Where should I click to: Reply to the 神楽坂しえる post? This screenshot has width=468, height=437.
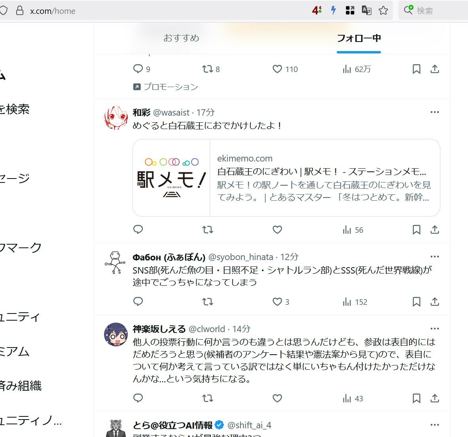click(x=138, y=398)
